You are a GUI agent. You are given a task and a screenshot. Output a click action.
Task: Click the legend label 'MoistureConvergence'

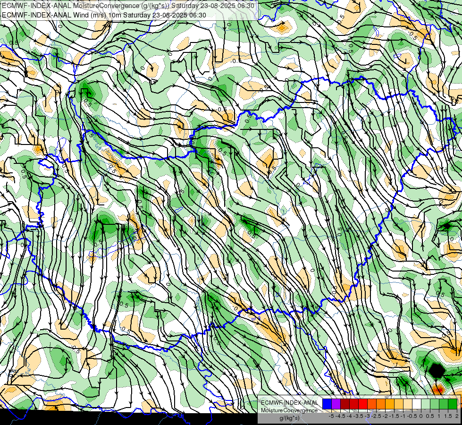[289, 410]
